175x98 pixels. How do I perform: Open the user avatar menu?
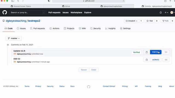[x=172, y=13]
